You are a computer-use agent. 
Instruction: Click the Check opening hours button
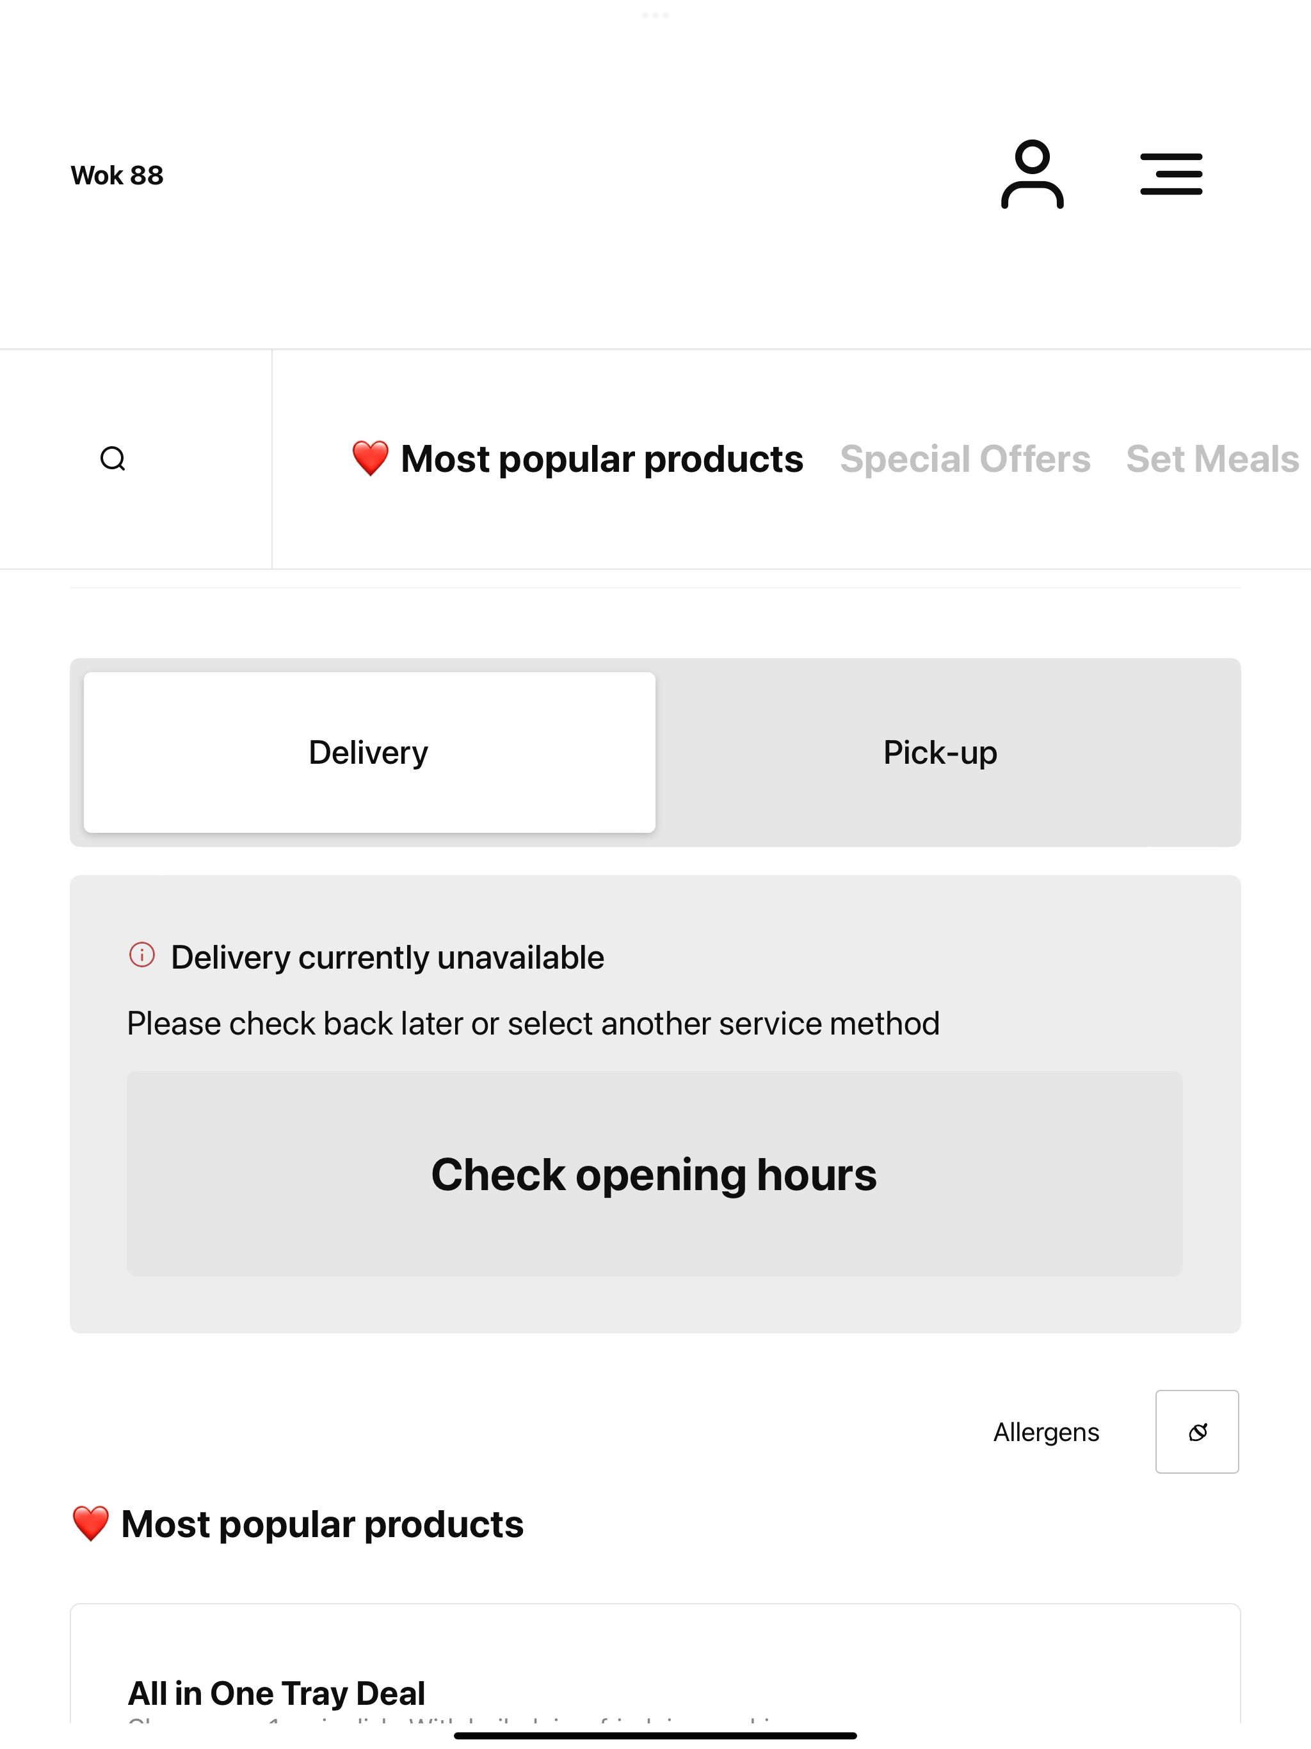click(x=655, y=1174)
